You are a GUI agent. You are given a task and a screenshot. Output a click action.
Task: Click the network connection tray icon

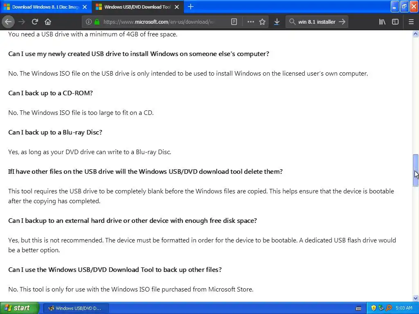click(381, 308)
